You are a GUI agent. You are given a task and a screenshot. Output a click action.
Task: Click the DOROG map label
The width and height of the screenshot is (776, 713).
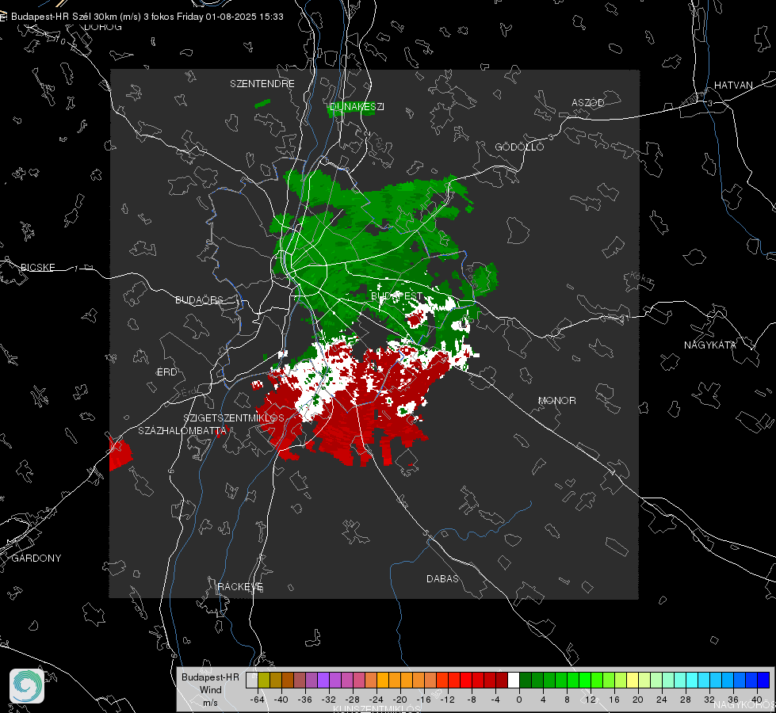103,27
